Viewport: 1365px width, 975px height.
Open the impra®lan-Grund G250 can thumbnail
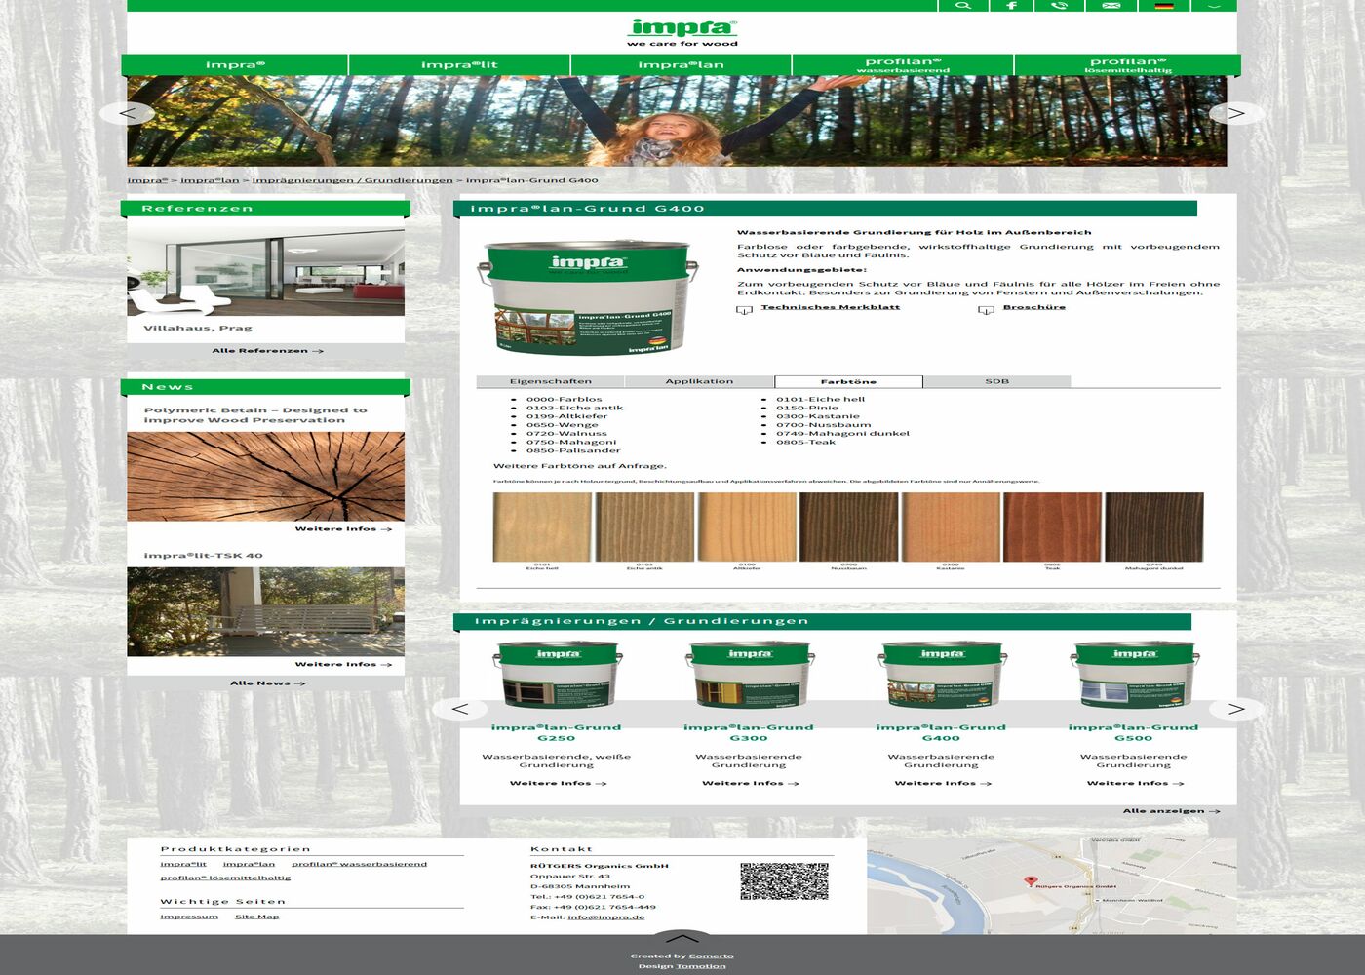click(558, 676)
